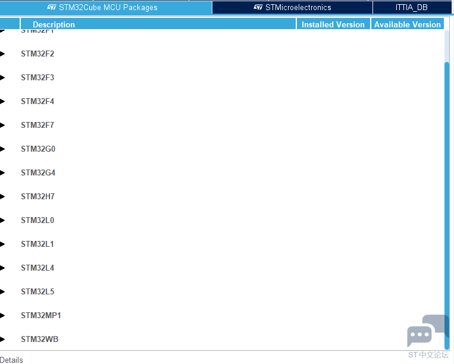The height and width of the screenshot is (364, 454).
Task: Click the Details section label
Action: point(11,360)
